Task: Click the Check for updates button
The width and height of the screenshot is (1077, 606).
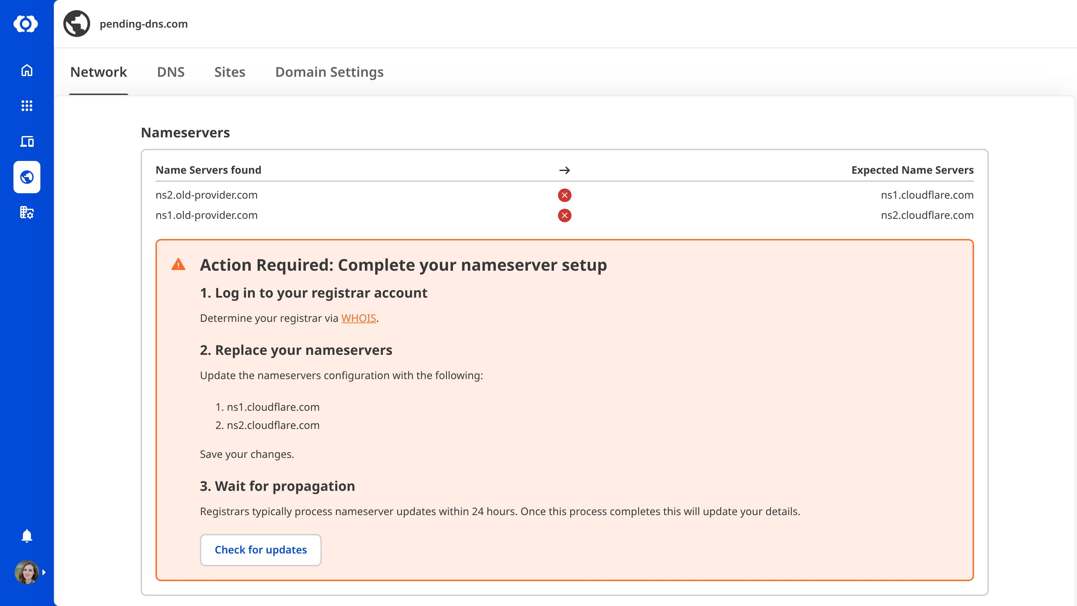Action: point(260,550)
